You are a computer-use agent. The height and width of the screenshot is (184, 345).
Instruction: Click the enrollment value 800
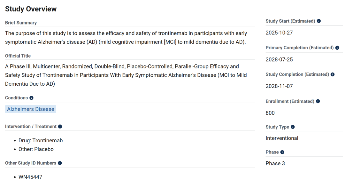pyautogui.click(x=270, y=113)
